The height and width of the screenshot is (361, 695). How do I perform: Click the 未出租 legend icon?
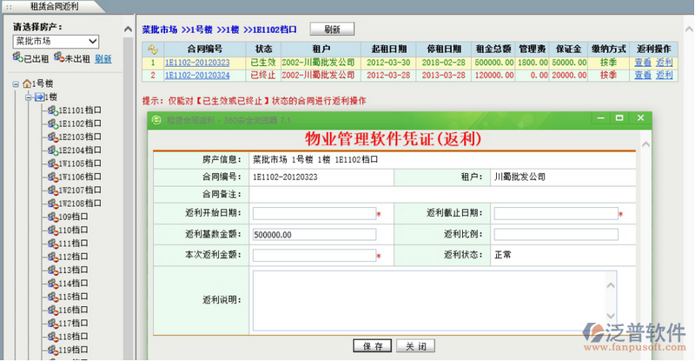point(58,58)
